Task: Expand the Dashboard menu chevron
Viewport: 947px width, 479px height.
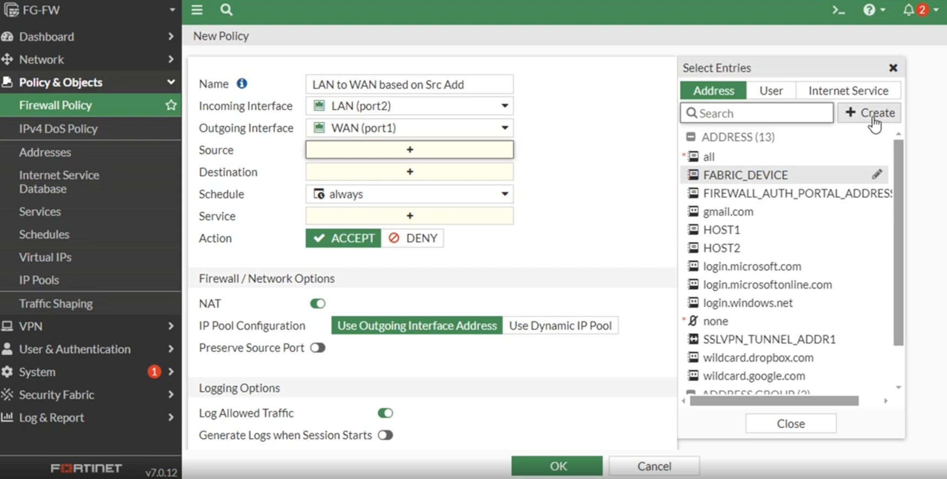Action: [x=171, y=36]
